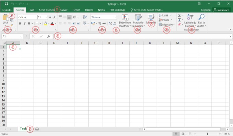Align text right
The width and height of the screenshot is (233, 136).
[x=69, y=24]
